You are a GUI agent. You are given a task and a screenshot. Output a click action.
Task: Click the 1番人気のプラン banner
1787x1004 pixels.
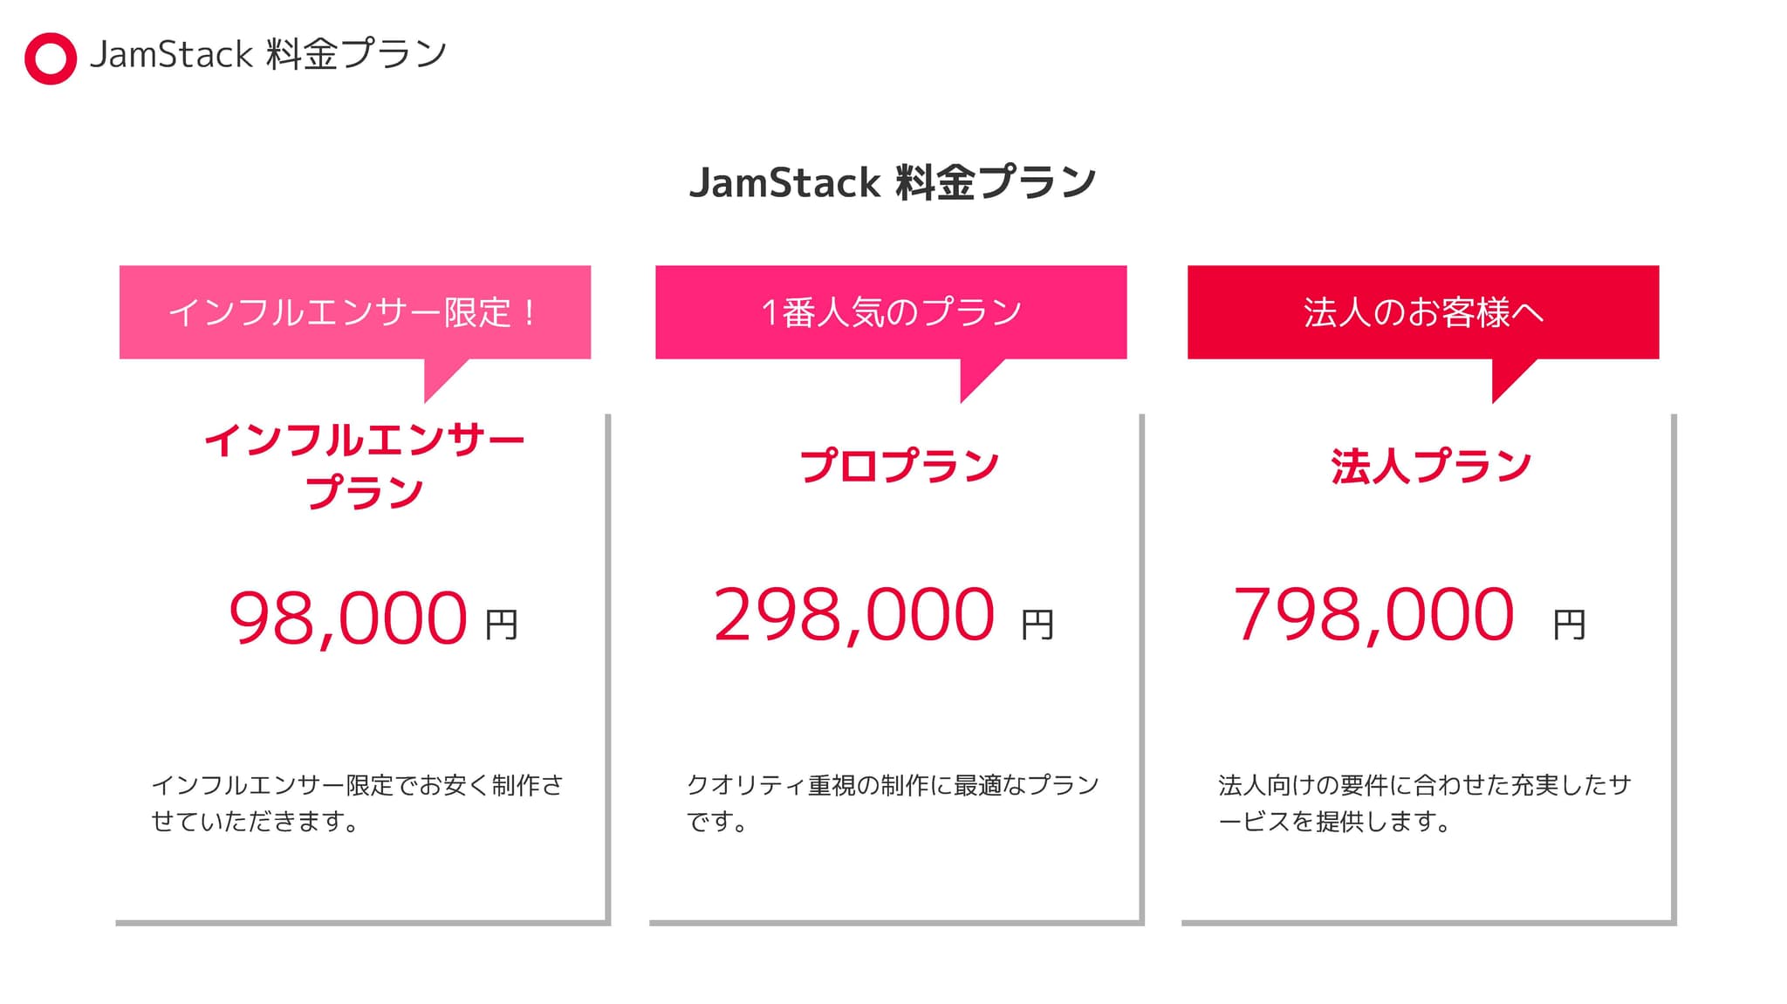pos(891,312)
